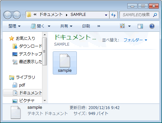Click the Forward navigation arrow button
The width and height of the screenshot is (162, 123).
pos(17,15)
